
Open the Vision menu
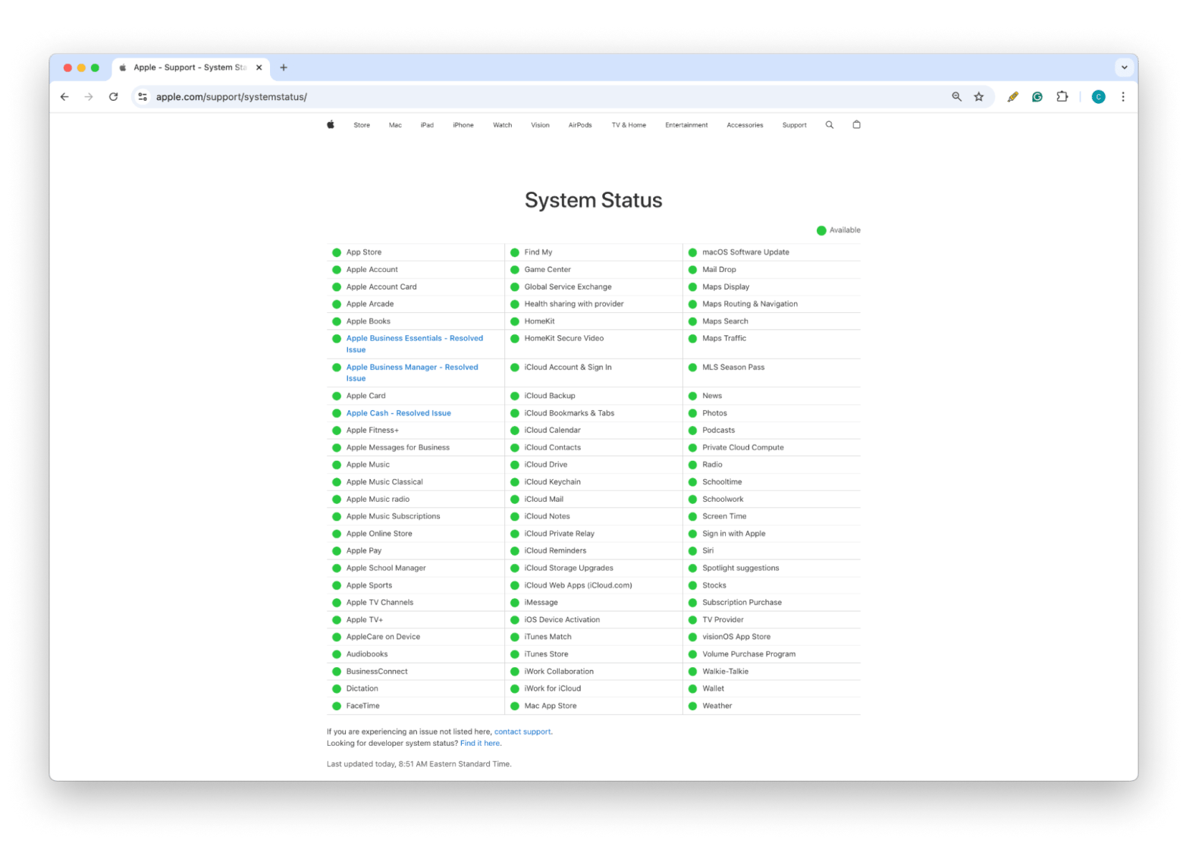click(540, 125)
